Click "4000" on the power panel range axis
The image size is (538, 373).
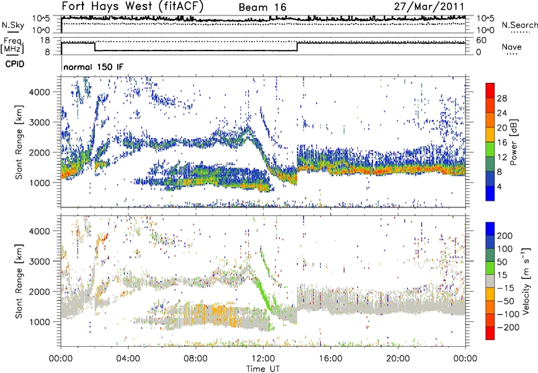(x=39, y=92)
